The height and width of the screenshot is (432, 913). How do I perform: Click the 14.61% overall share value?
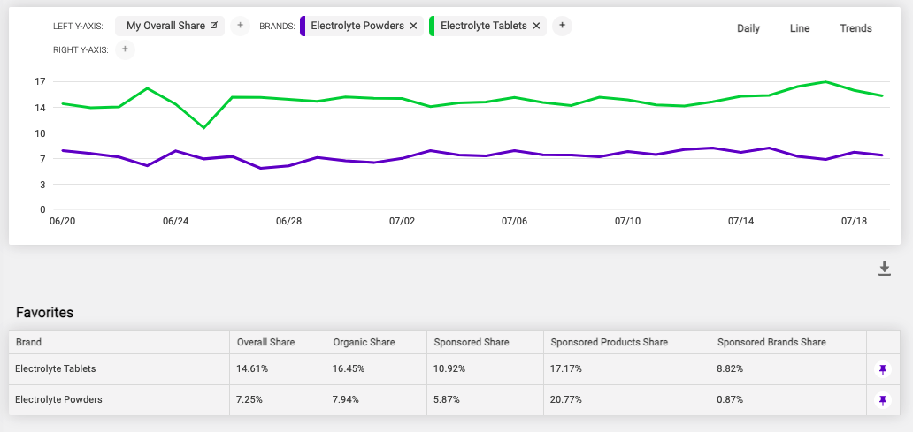pyautogui.click(x=252, y=368)
